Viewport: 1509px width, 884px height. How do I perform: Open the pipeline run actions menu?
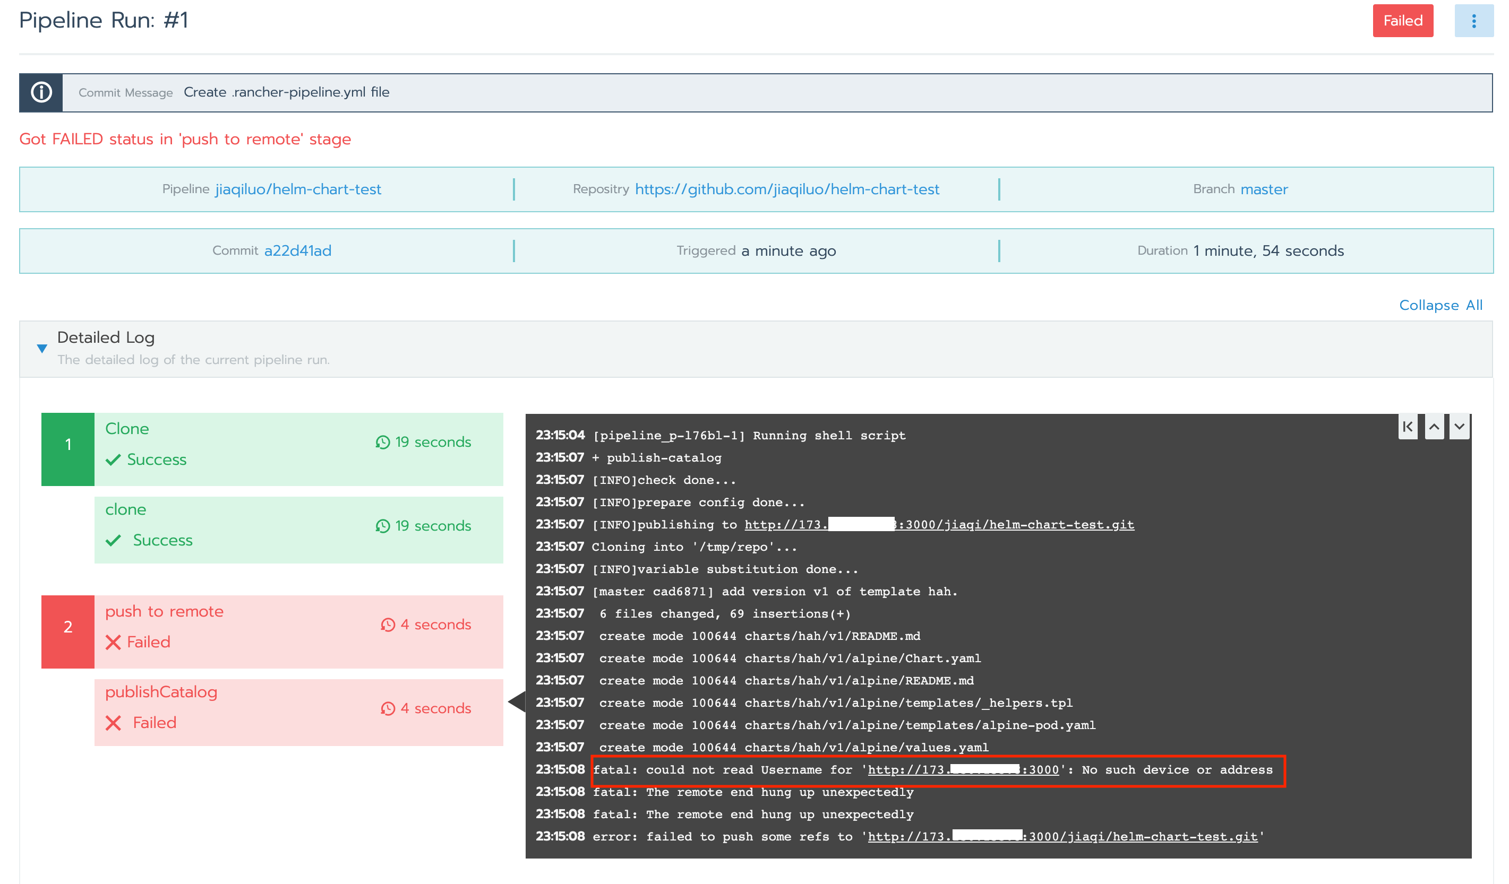(x=1473, y=20)
